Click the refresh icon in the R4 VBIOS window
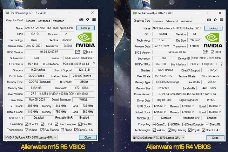Viewport: 228px width, 152px height. pyautogui.click(x=215, y=20)
